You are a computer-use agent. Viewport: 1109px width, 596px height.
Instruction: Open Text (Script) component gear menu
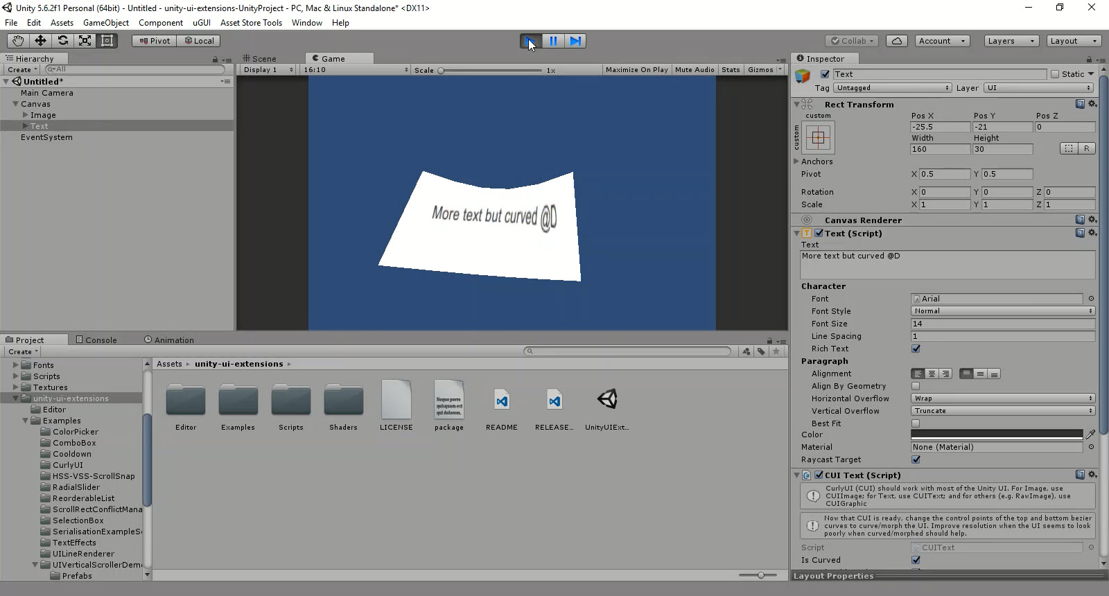1092,233
